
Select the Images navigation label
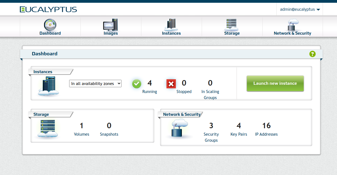click(x=110, y=33)
